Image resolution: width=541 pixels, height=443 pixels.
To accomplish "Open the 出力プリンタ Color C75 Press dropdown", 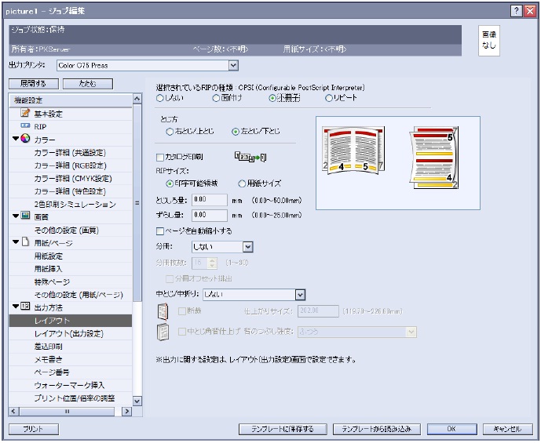I will click(x=233, y=66).
